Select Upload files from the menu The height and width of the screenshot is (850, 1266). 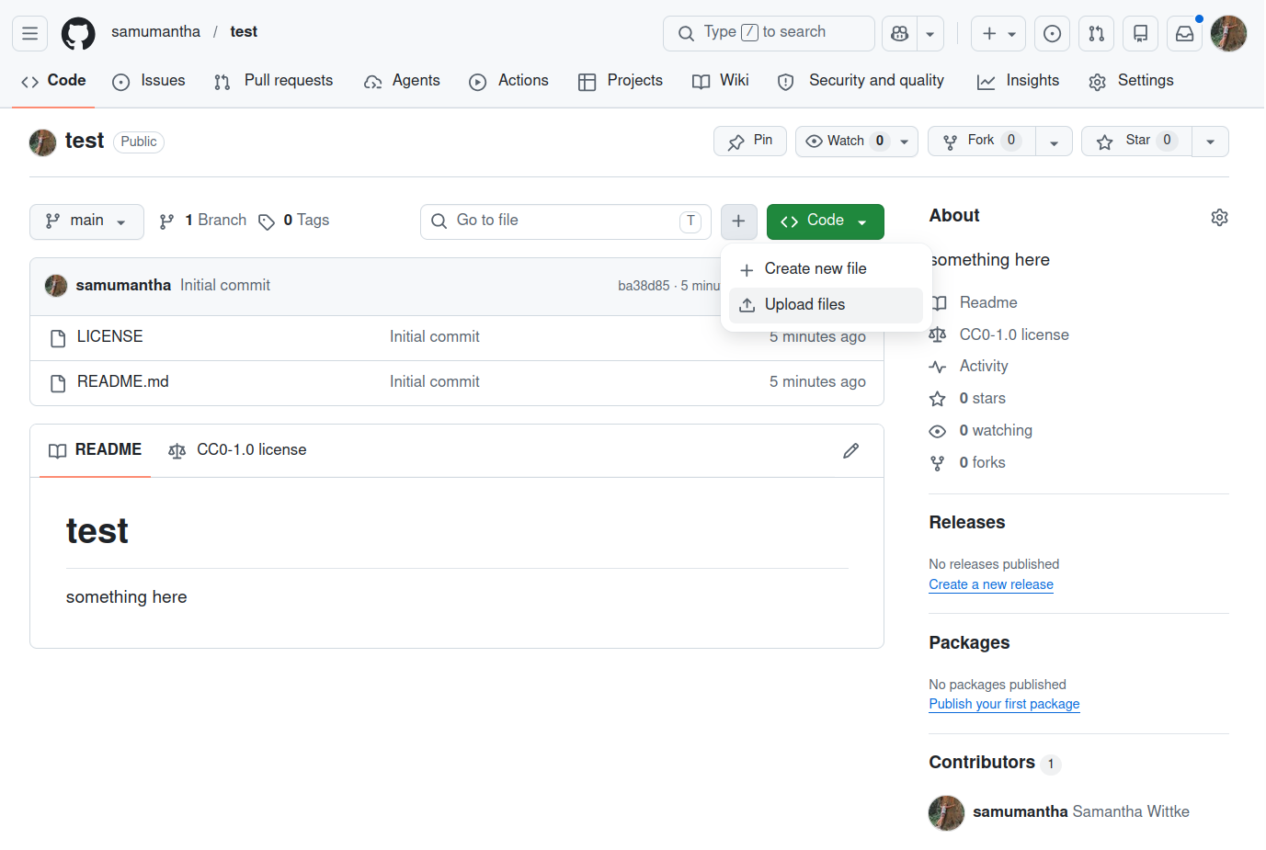point(804,305)
